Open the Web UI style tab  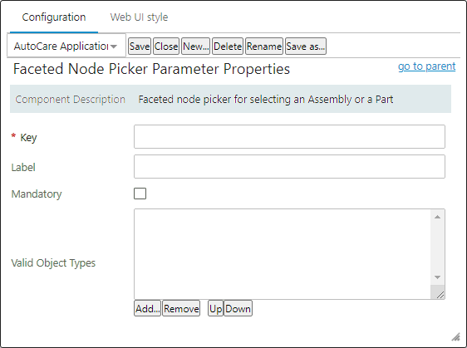139,17
